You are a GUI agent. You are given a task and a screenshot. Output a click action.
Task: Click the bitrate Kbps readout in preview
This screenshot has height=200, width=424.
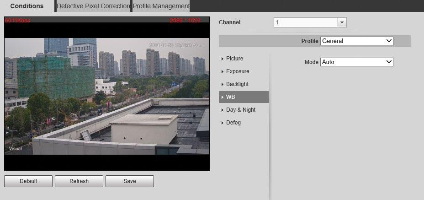tap(17, 20)
